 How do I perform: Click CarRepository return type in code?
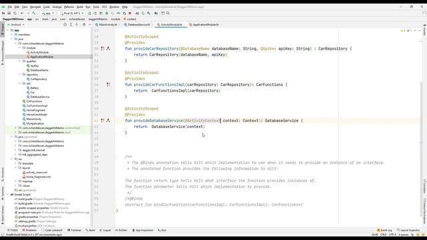333,49
